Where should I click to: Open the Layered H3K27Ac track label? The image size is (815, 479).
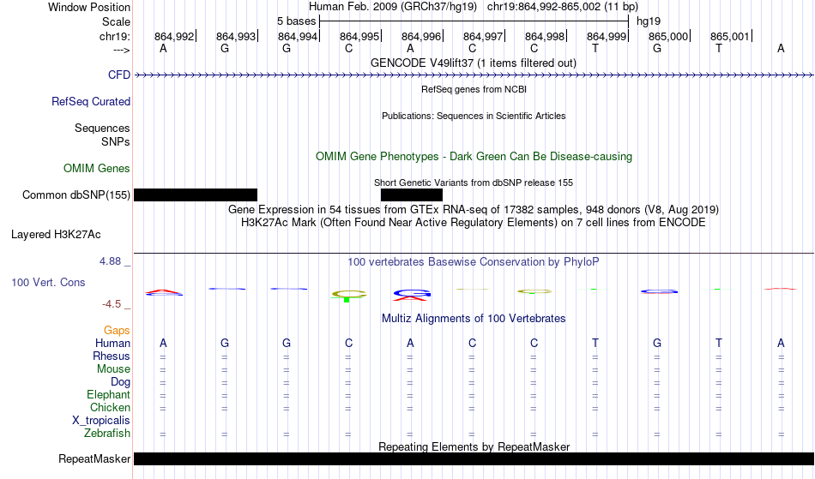[56, 235]
